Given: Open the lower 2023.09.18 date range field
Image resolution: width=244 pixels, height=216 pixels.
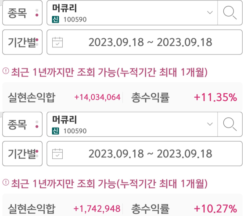Looking at the screenshot, I should click(x=144, y=154).
